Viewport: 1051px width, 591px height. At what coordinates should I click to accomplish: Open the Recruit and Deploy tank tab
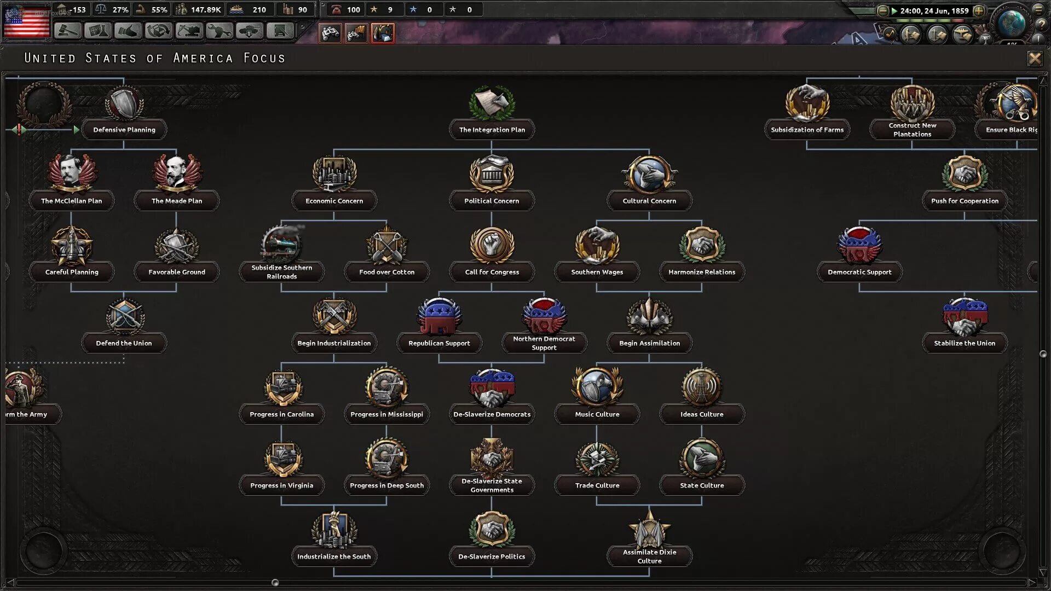coord(250,31)
